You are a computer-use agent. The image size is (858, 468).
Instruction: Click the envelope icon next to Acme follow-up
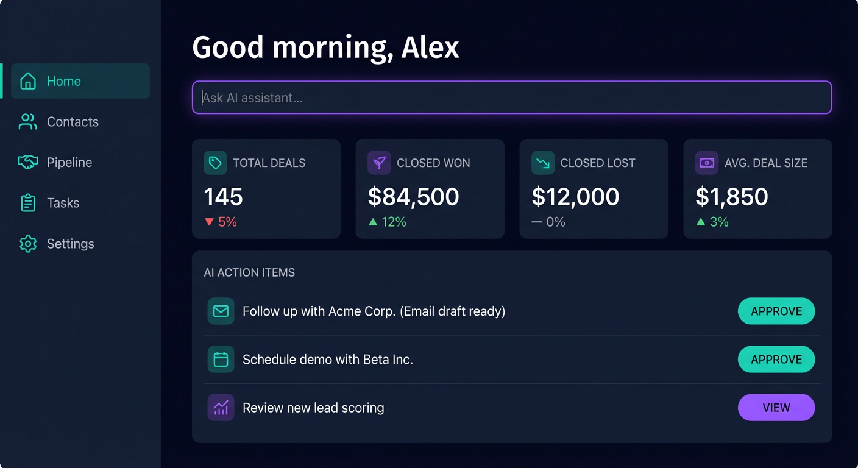click(x=221, y=311)
